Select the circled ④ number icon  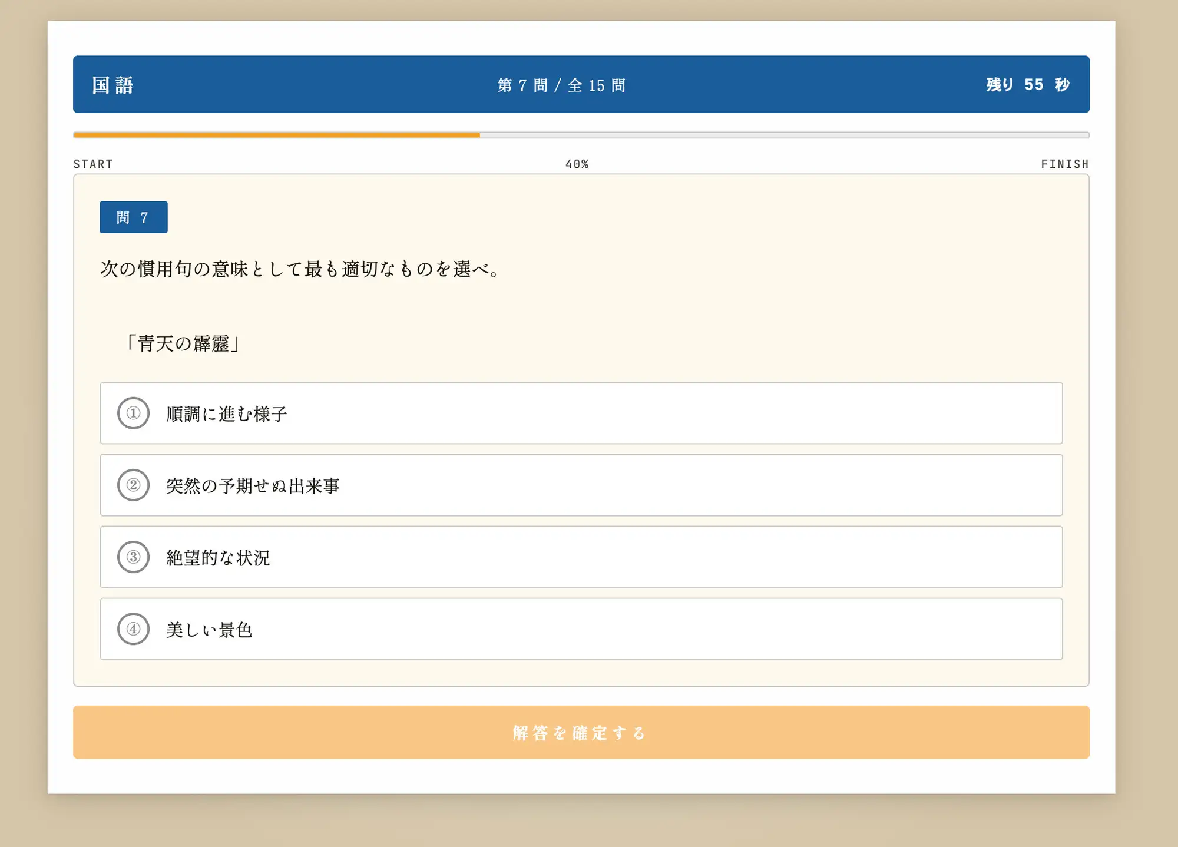[134, 629]
